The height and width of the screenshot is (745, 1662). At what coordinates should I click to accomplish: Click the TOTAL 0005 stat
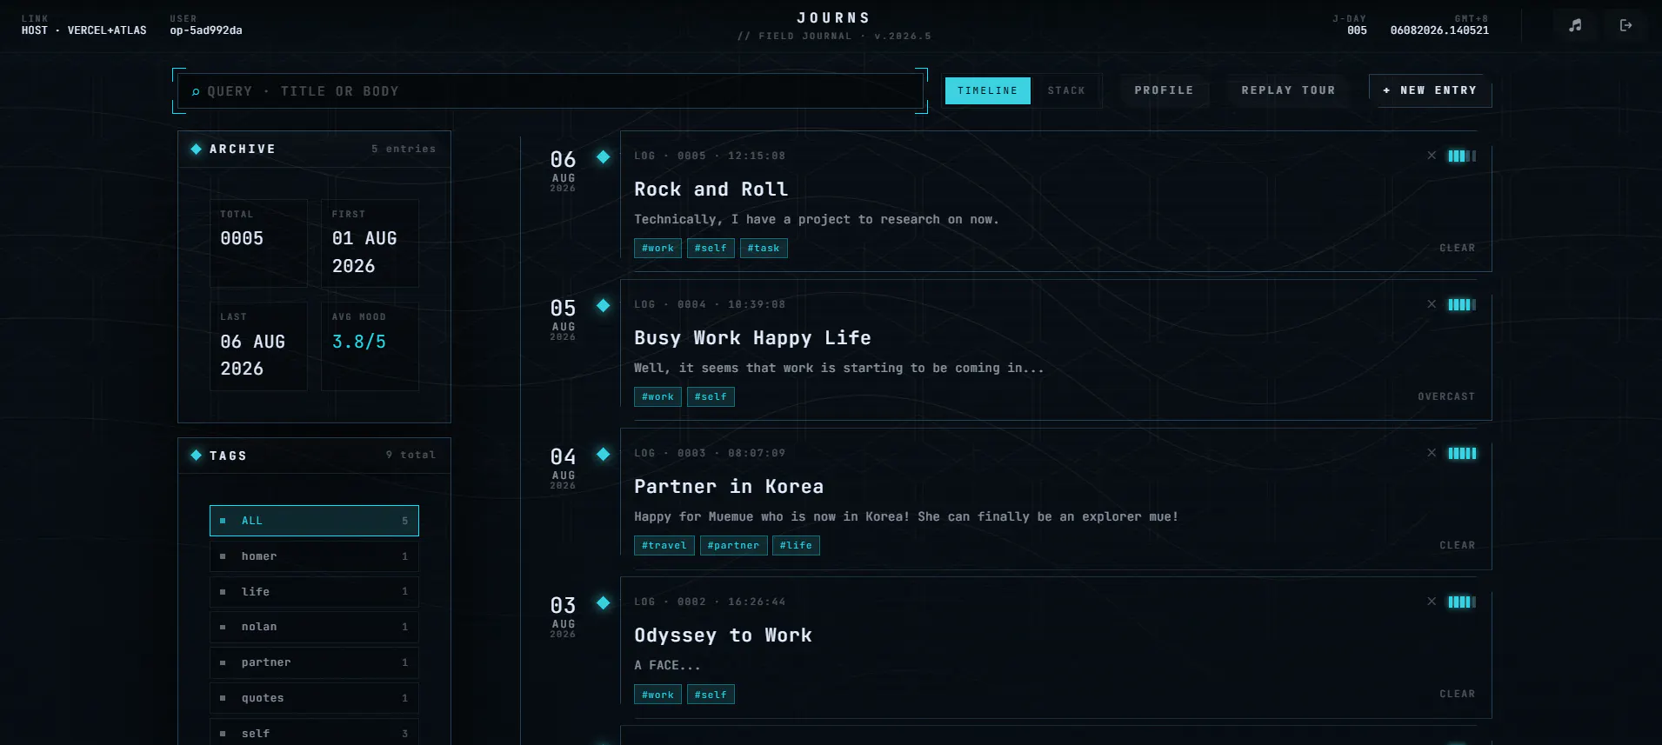click(x=258, y=243)
